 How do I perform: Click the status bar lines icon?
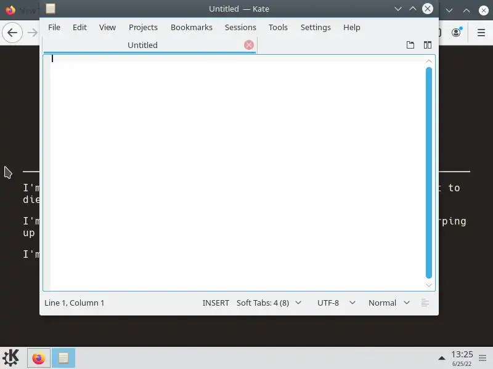click(425, 303)
